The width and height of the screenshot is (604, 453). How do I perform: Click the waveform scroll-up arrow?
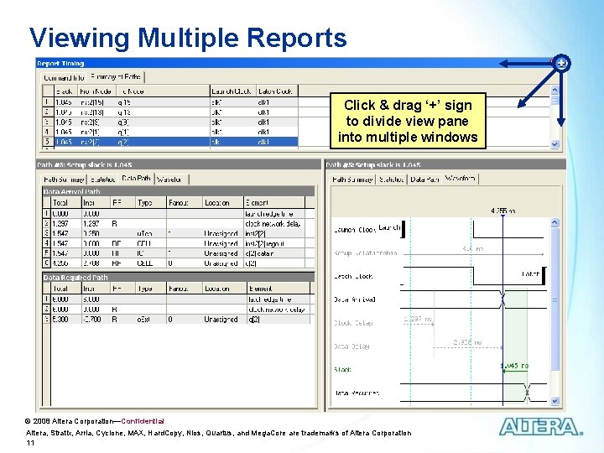(x=555, y=222)
